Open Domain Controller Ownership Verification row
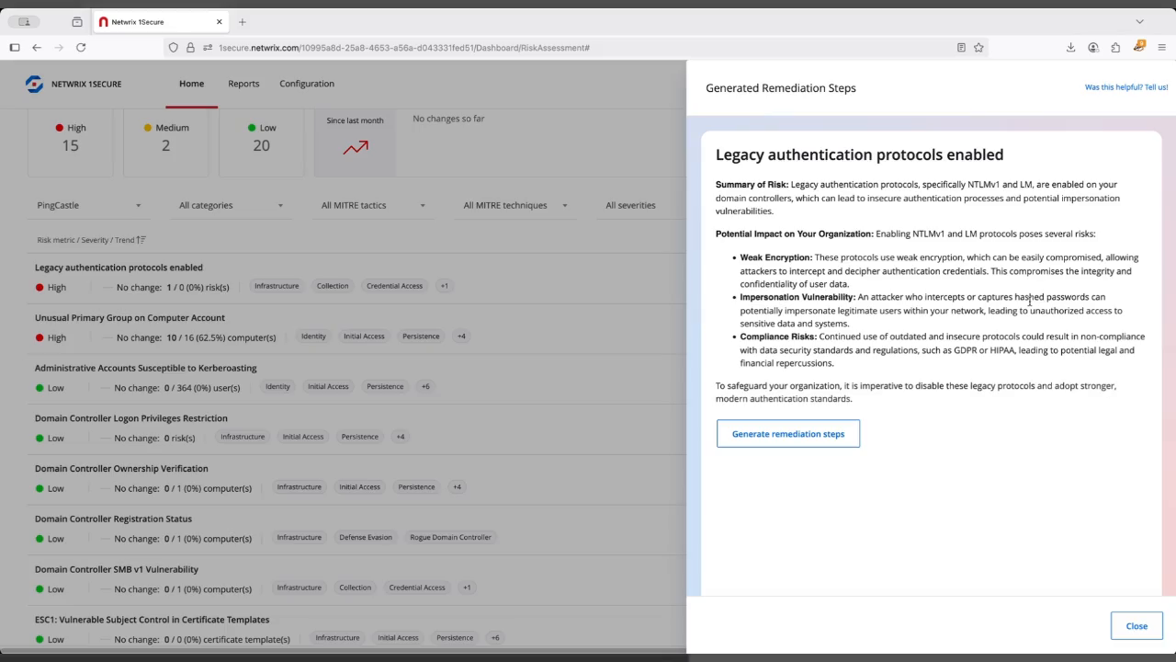The height and width of the screenshot is (662, 1176). pyautogui.click(x=121, y=469)
